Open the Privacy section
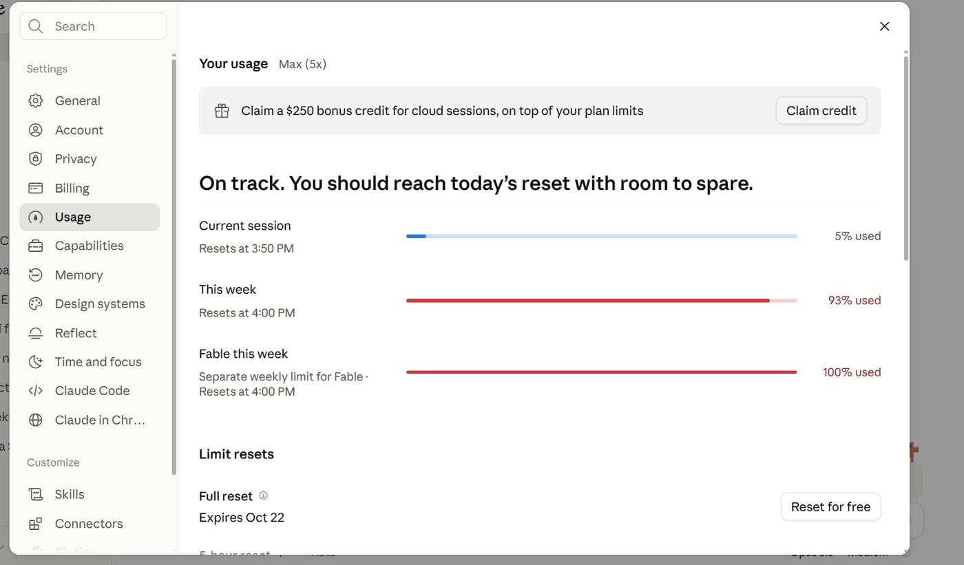The width and height of the screenshot is (964, 565). (90, 159)
